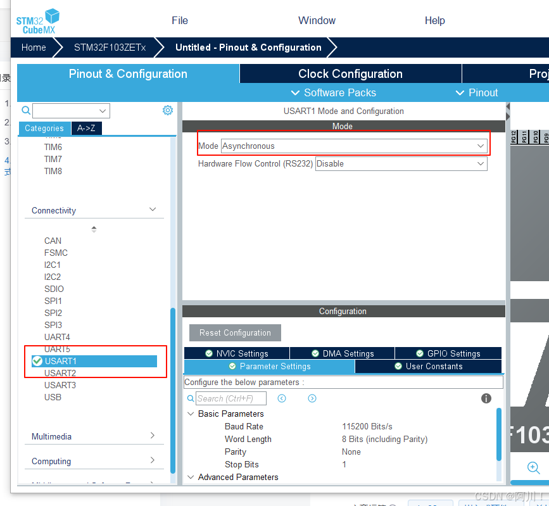Collapse the Advanced Parameters group

tap(191, 478)
